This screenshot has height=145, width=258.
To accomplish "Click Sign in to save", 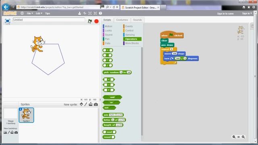I will (225, 14).
